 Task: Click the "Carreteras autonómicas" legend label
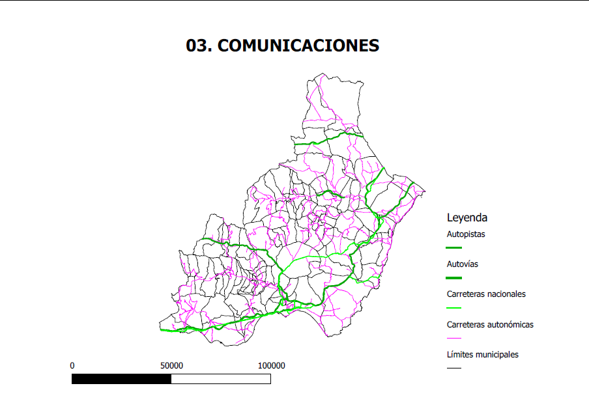(490, 324)
